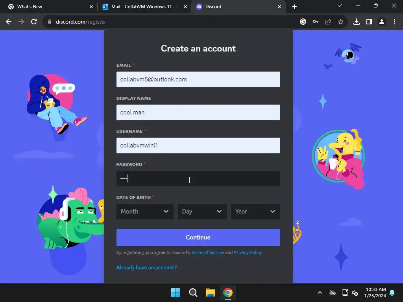Toggle the Chrome side panel icon
Screen dimensions: 403x302
[x=369, y=22]
